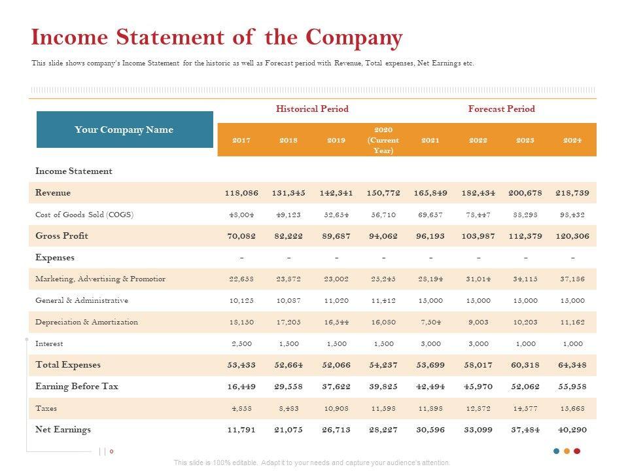Click the blue dot at slide bottom
This screenshot has width=628, height=471.
pos(556,451)
